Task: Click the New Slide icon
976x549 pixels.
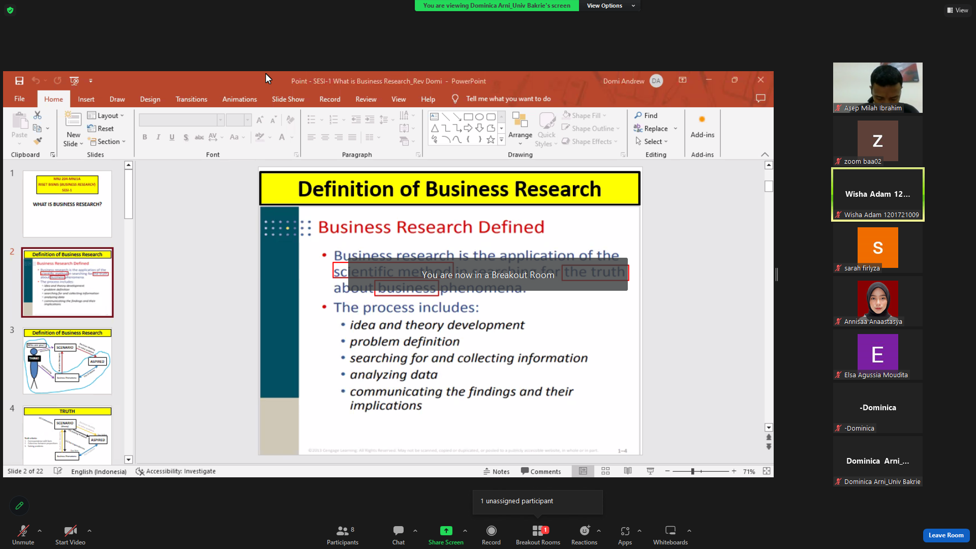Action: click(73, 119)
